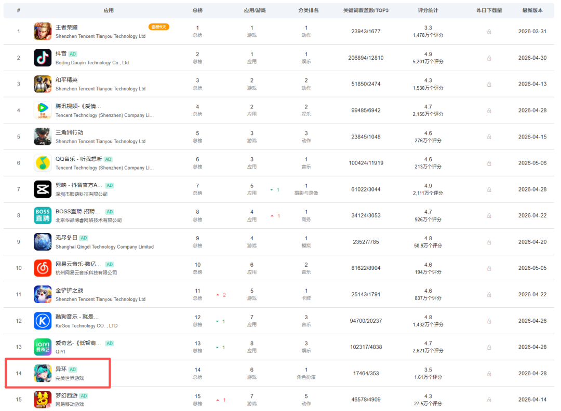Open the 和平精英 app name link

pyautogui.click(x=66, y=80)
